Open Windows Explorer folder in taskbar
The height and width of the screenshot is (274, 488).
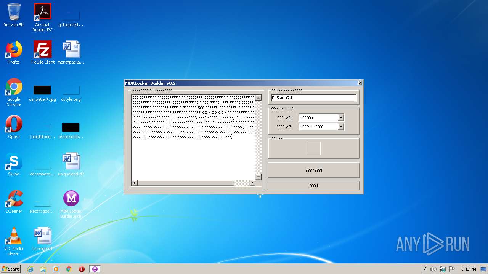tap(43, 269)
